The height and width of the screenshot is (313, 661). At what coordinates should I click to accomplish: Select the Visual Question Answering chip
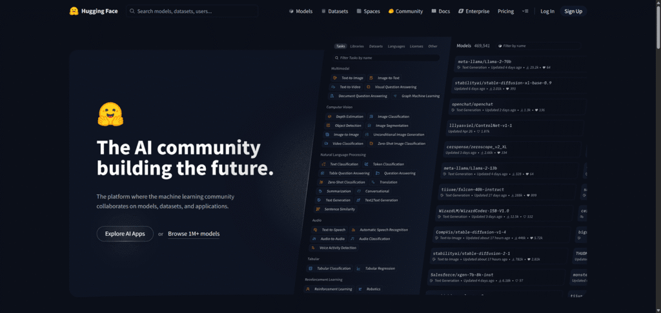(392, 87)
